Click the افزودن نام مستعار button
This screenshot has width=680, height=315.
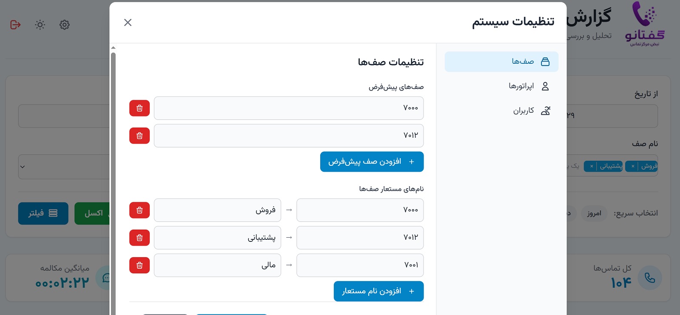(378, 291)
